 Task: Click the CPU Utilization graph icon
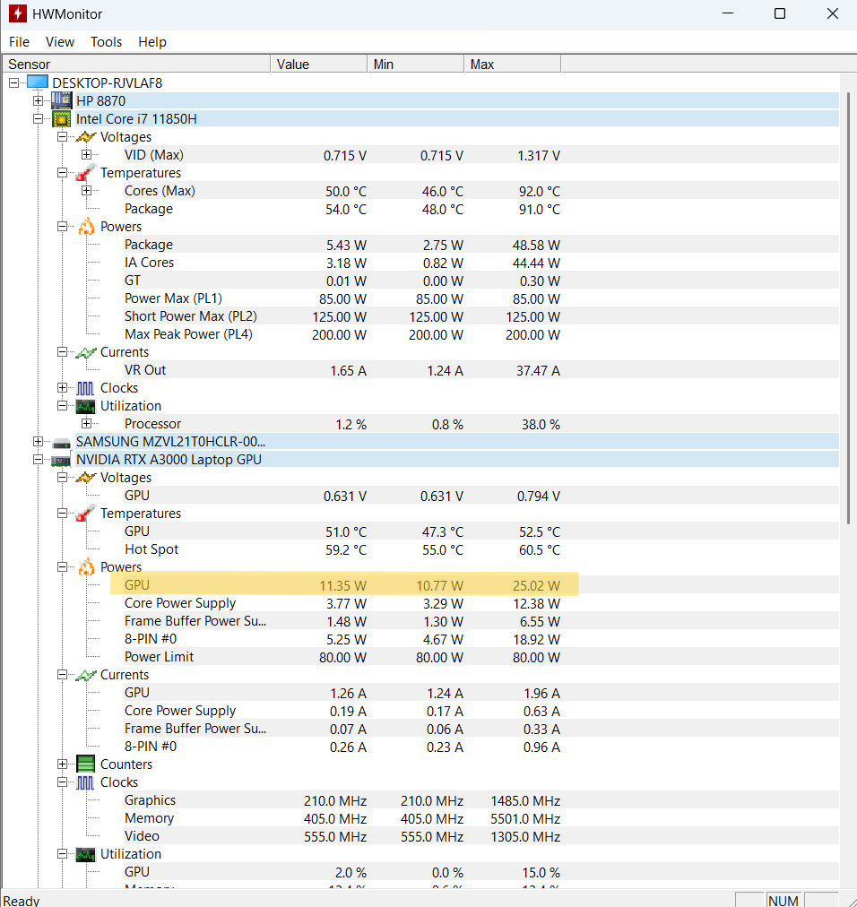click(86, 406)
